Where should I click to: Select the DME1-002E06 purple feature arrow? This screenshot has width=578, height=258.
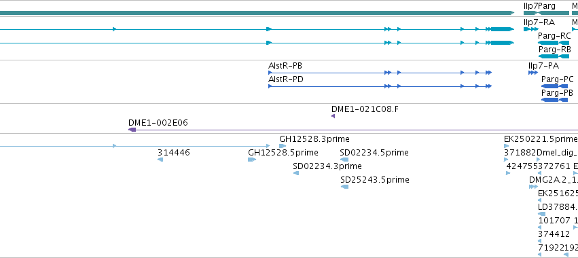click(132, 130)
